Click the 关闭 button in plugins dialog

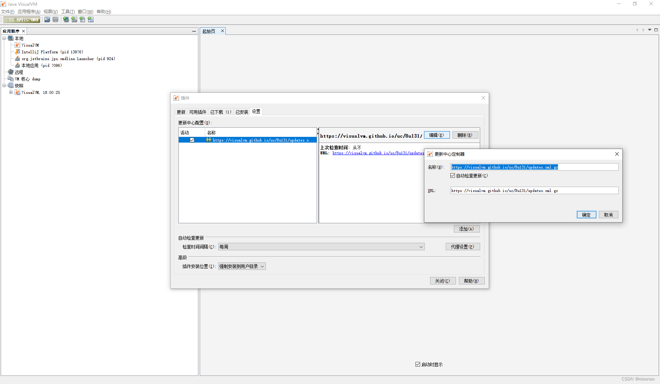pos(442,281)
